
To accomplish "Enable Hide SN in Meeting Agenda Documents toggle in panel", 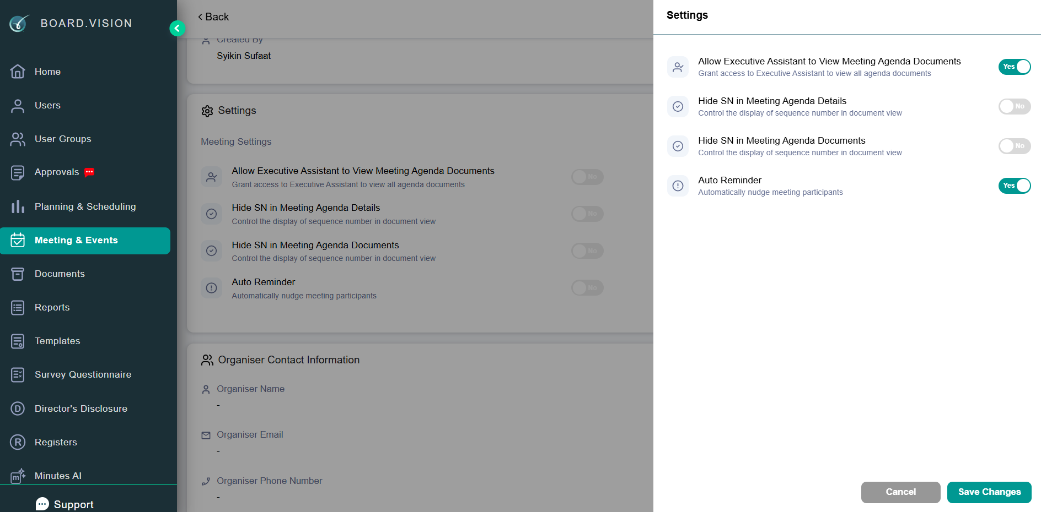I will click(1015, 146).
